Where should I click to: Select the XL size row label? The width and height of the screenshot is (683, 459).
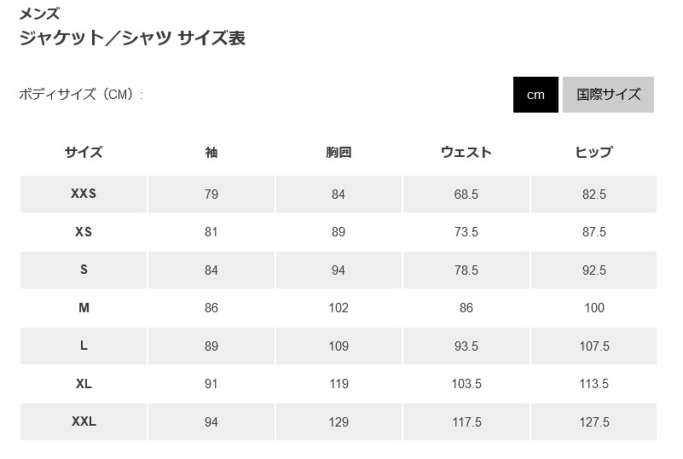(84, 384)
